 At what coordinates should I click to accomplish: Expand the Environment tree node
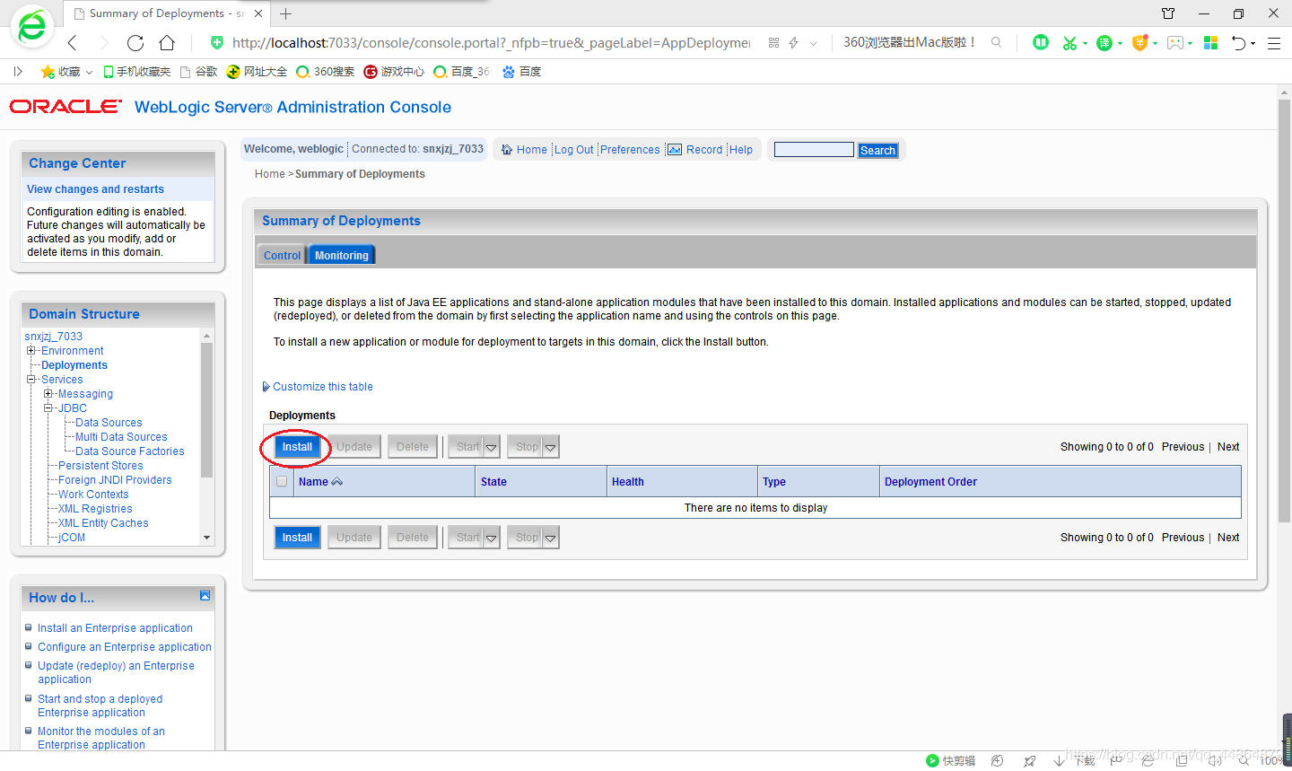31,351
